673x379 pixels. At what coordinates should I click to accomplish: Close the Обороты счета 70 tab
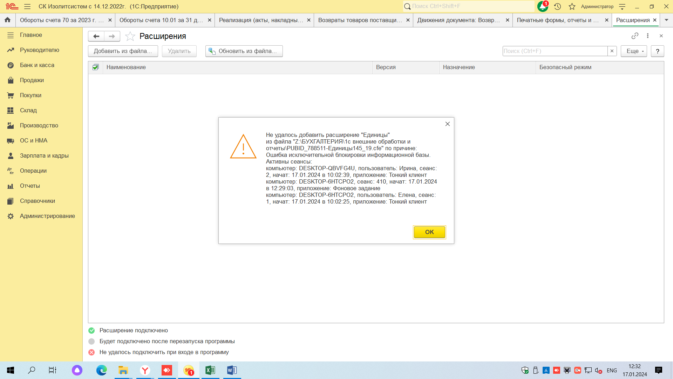pyautogui.click(x=110, y=20)
